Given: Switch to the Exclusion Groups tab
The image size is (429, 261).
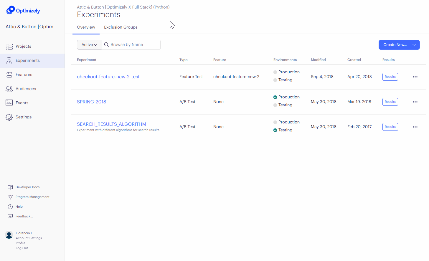Looking at the screenshot, I should (x=121, y=27).
